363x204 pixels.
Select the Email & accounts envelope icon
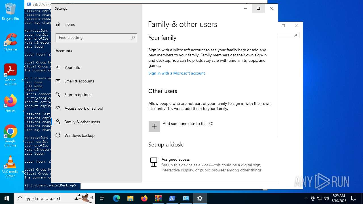(x=58, y=81)
